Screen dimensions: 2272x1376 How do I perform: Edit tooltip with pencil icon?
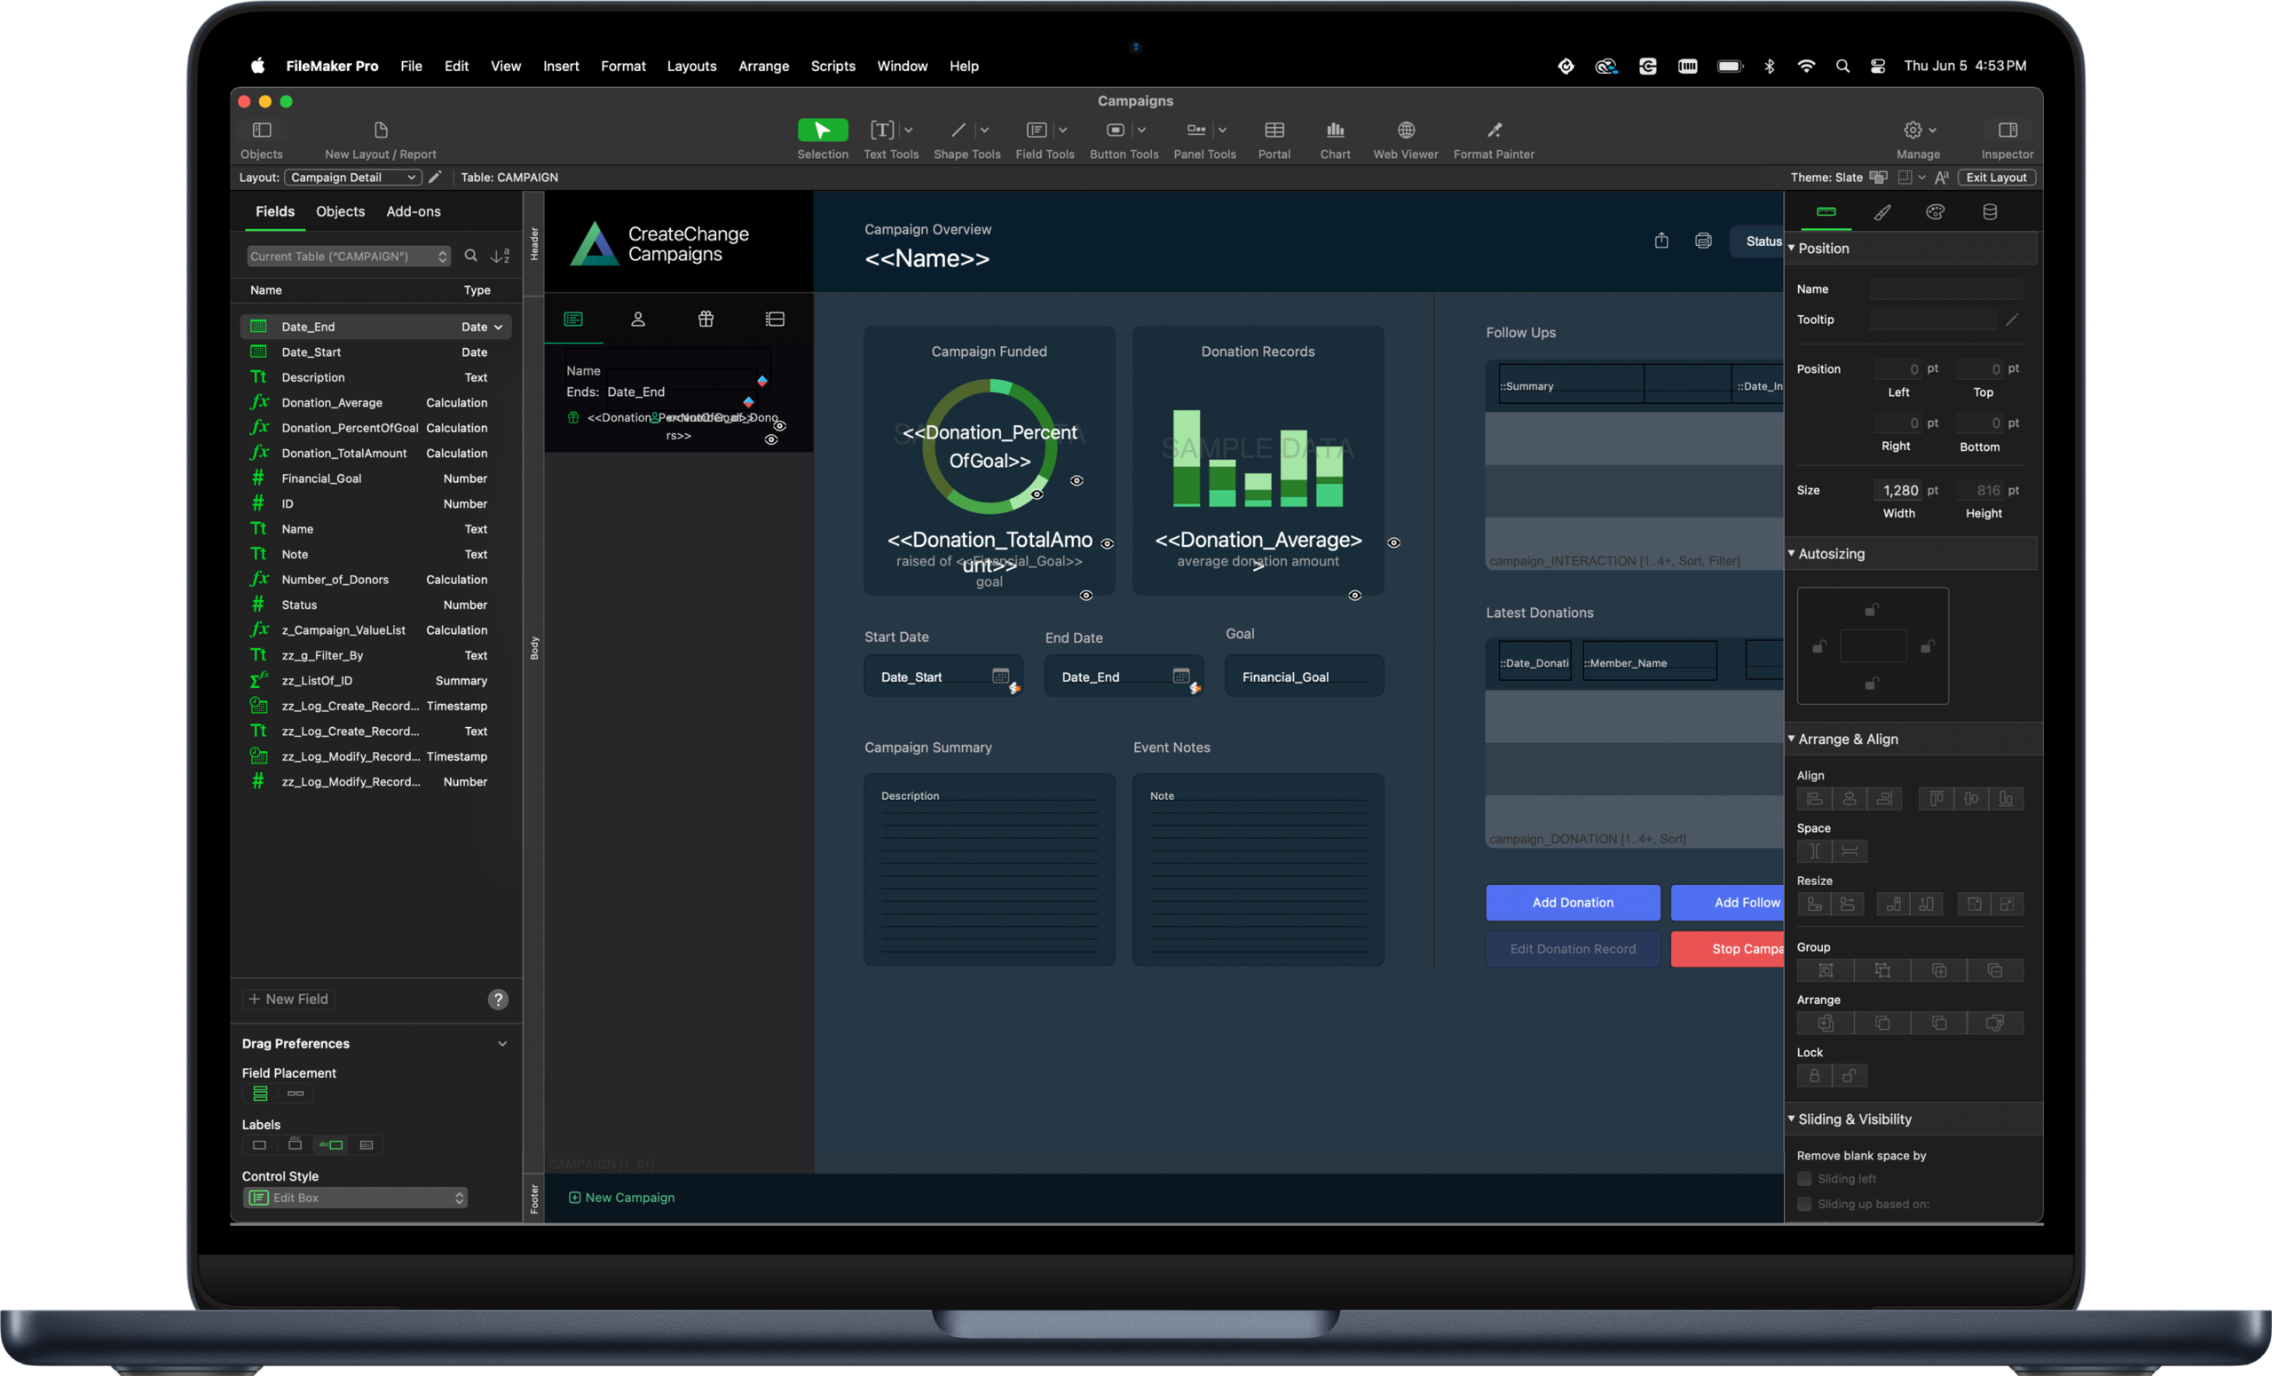coord(2011,319)
